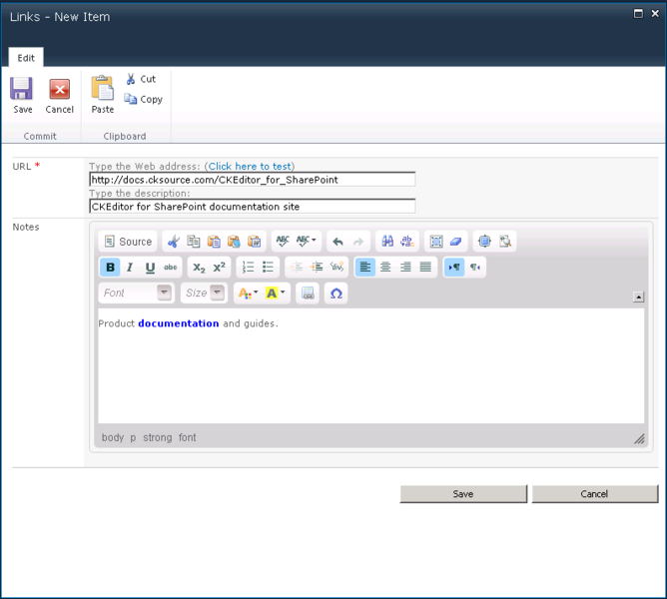This screenshot has width=667, height=599.
Task: Click the bottom Save button
Action: tap(463, 494)
